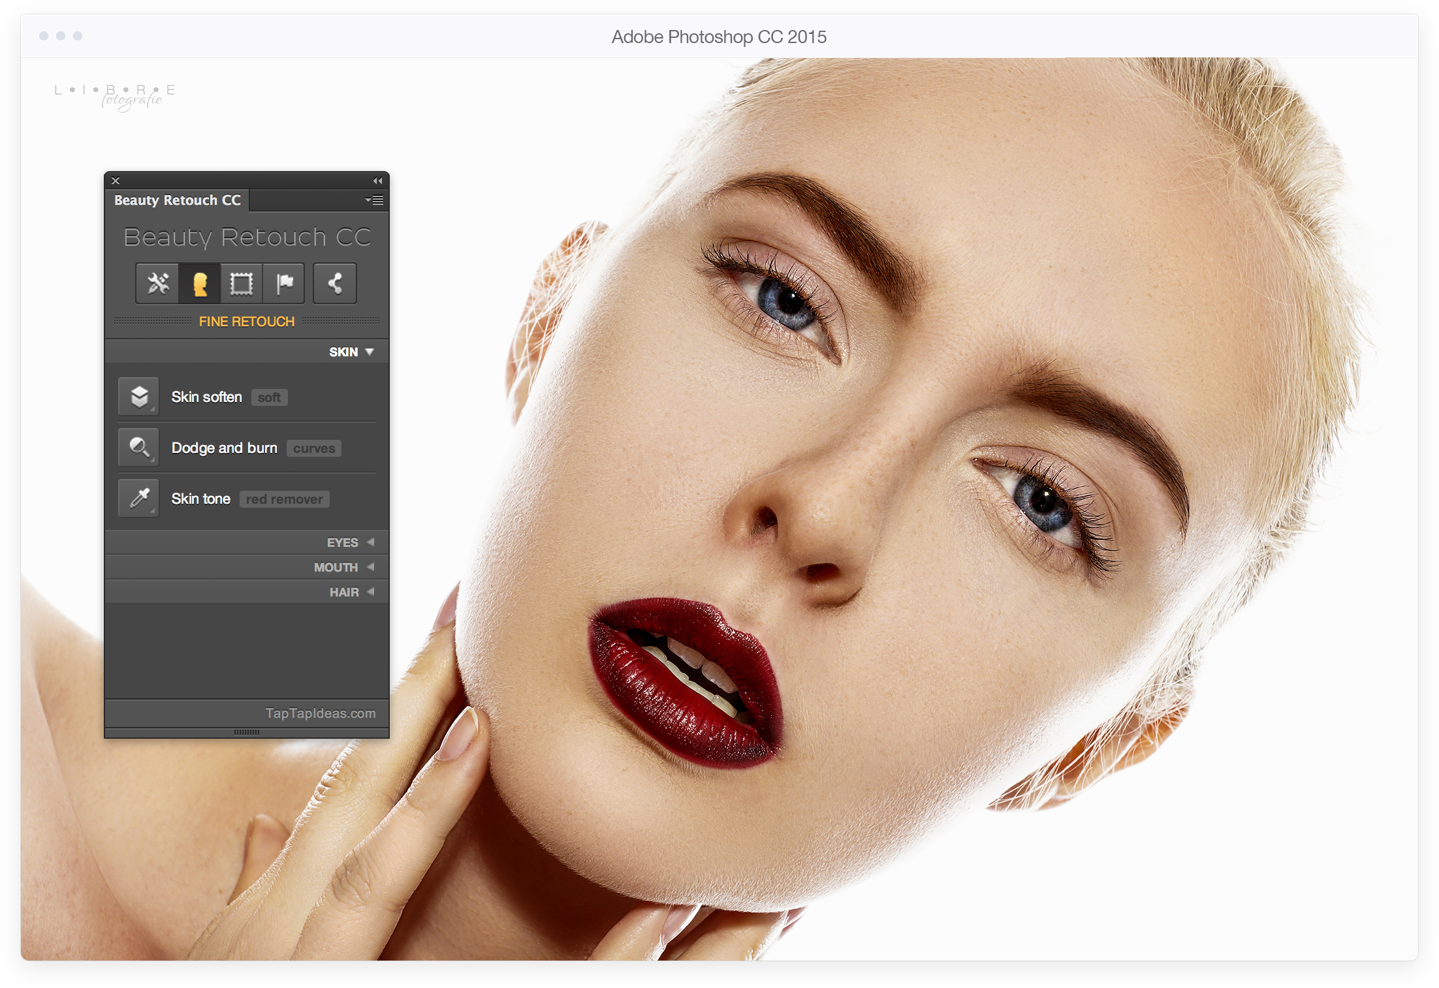
Task: Open the crop frame section icon
Action: [242, 284]
